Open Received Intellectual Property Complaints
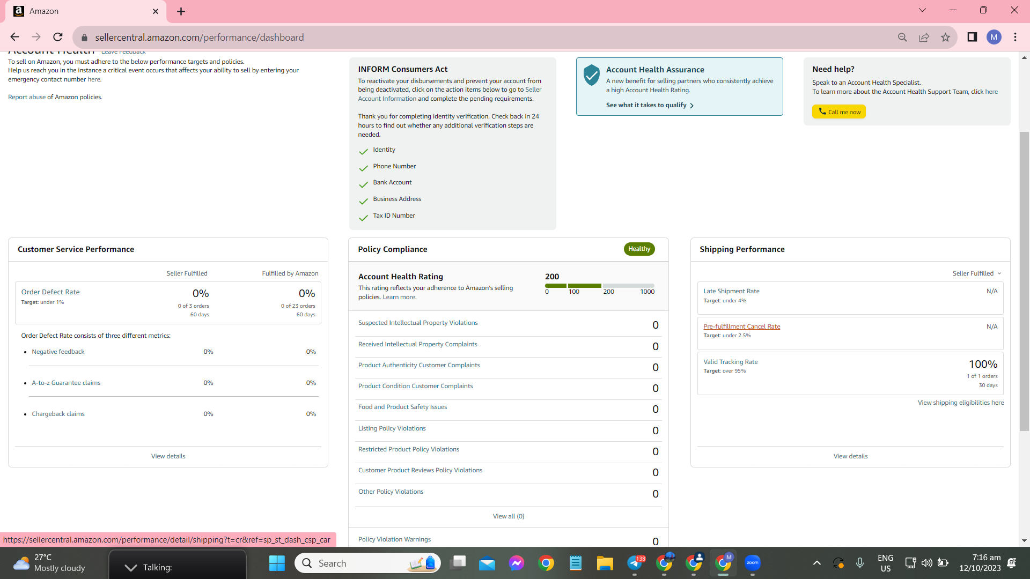The width and height of the screenshot is (1030, 579). (x=417, y=344)
